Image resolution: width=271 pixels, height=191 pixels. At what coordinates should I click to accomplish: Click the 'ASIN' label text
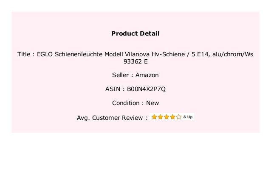pos(113,89)
